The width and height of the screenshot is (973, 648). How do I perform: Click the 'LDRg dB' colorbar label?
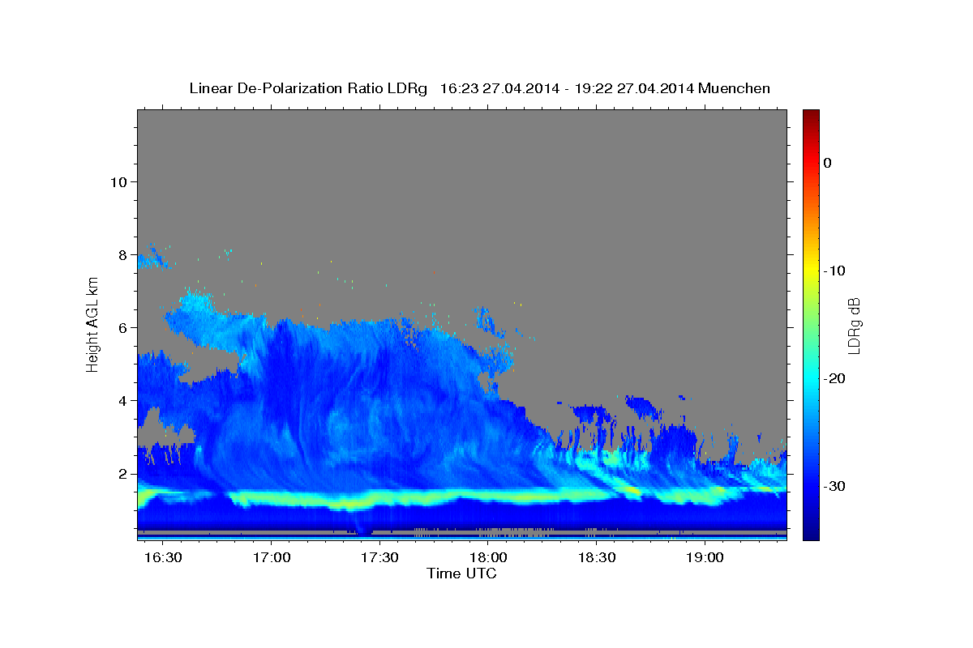click(854, 326)
